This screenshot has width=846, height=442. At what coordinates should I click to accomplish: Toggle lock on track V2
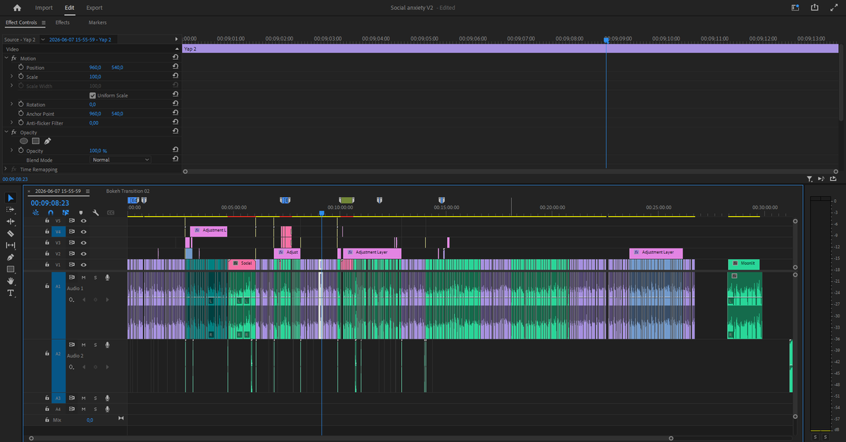pos(47,253)
